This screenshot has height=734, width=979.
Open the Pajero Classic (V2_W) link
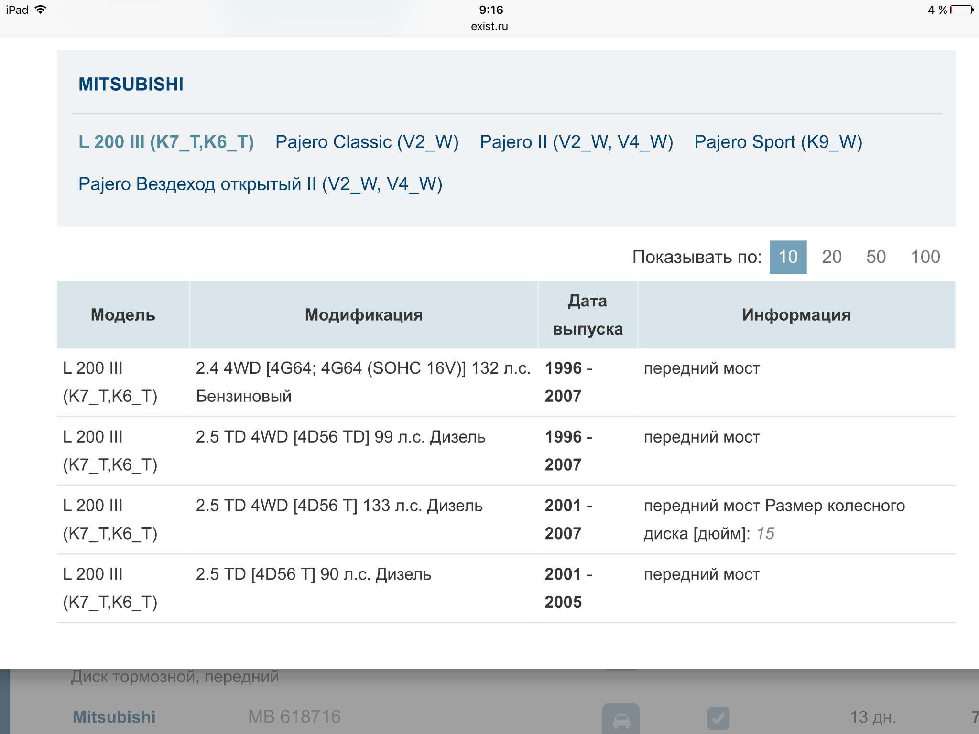[367, 142]
